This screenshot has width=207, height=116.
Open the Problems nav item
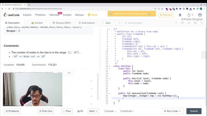(40, 15)
